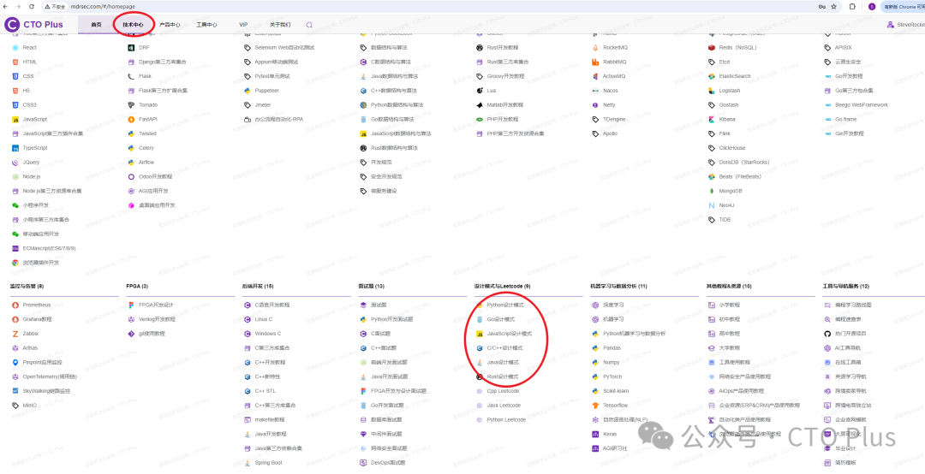
Task: Open the Grafana教程 link
Action: point(38,319)
